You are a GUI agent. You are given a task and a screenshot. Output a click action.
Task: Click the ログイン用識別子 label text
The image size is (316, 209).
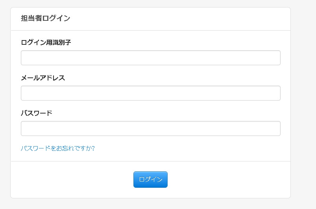46,42
